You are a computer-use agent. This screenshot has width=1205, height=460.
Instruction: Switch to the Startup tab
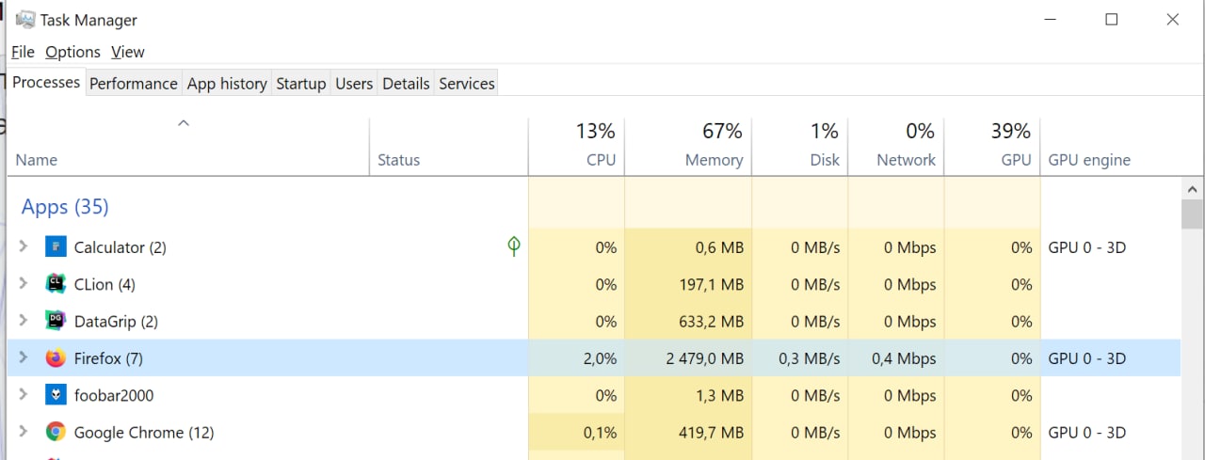click(x=300, y=83)
